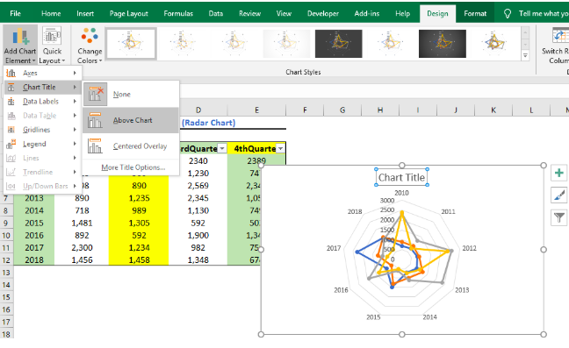Select the seventh black chart style thumbnail
The height and width of the screenshot is (348, 569).
point(442,44)
